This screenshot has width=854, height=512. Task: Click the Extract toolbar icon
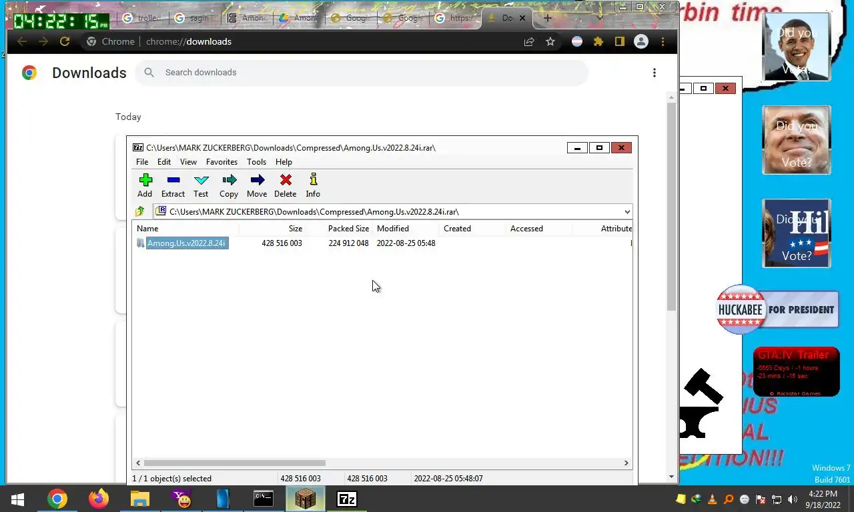[173, 185]
